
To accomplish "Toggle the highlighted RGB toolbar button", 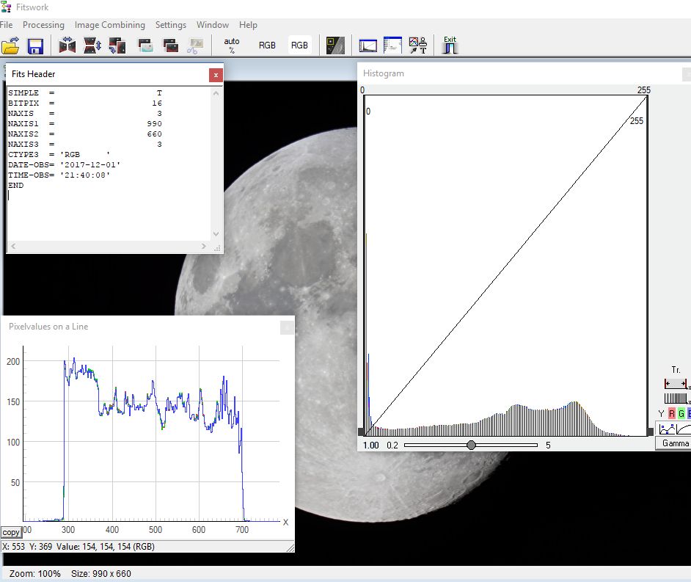I will click(x=299, y=46).
